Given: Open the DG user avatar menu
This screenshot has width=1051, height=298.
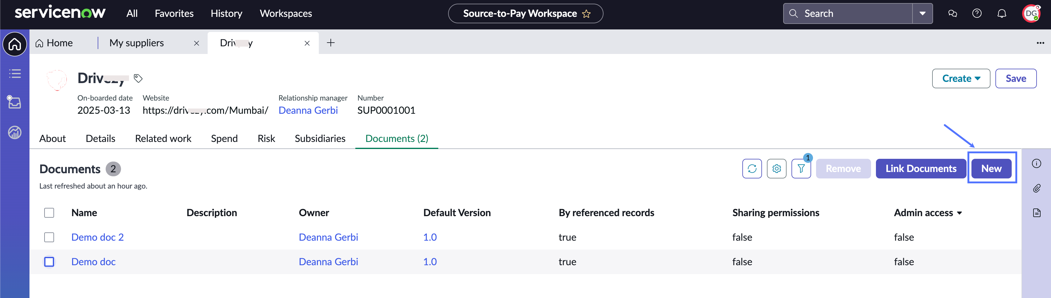Looking at the screenshot, I should pyautogui.click(x=1031, y=13).
